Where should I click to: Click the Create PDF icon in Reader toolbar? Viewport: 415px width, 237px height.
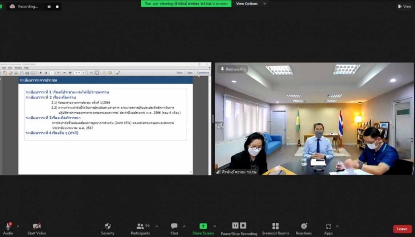(5, 73)
